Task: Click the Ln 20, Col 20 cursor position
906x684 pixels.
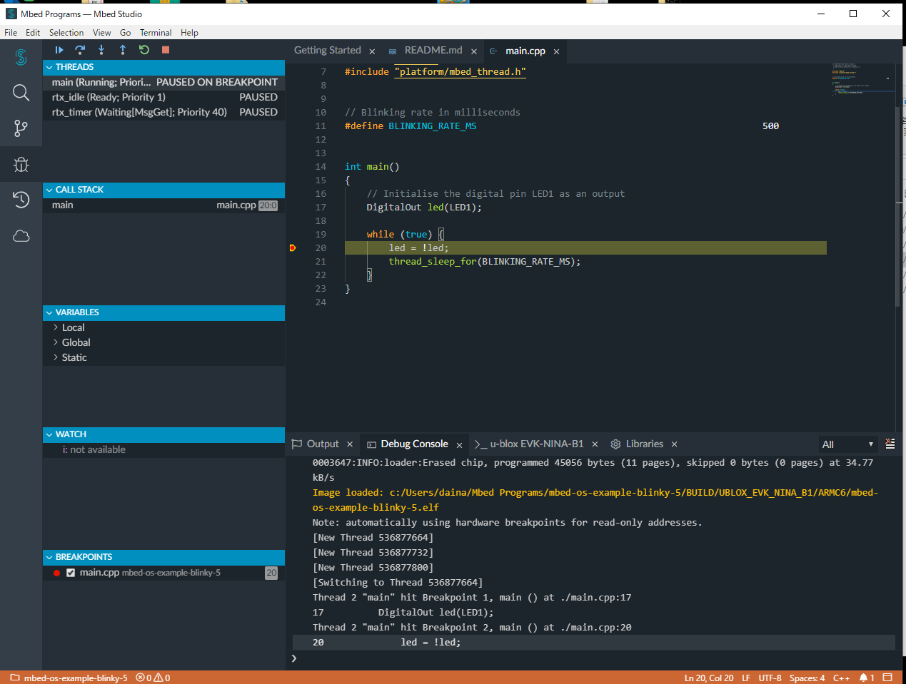Action: click(709, 678)
